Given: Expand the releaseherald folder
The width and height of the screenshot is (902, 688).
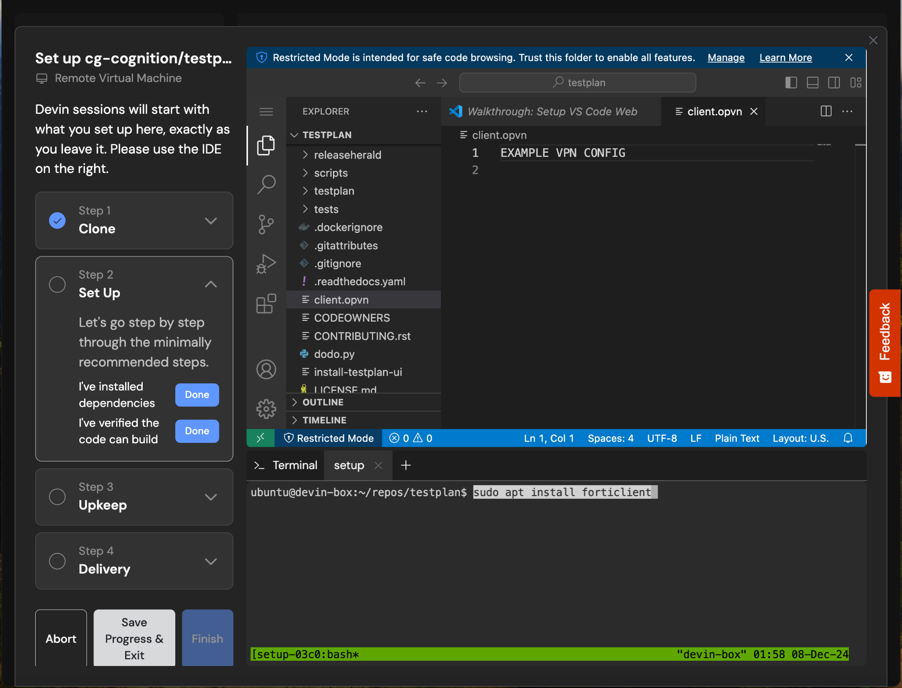Looking at the screenshot, I should click(347, 155).
